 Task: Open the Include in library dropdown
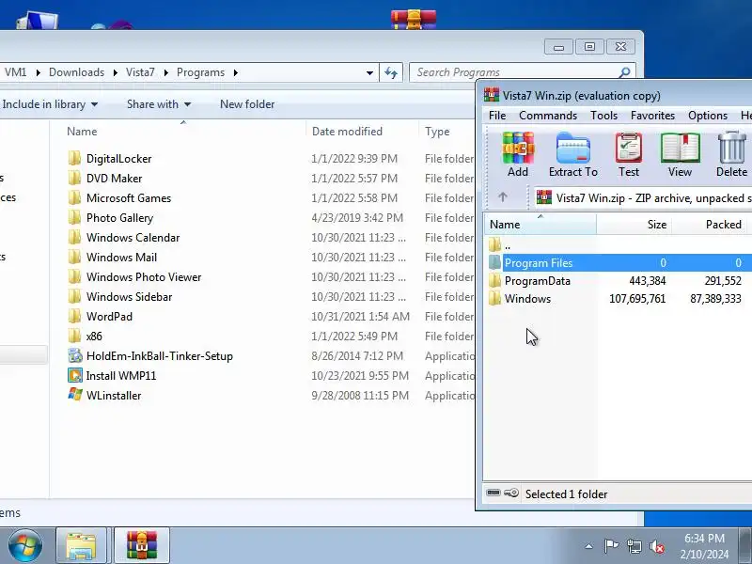click(x=50, y=104)
